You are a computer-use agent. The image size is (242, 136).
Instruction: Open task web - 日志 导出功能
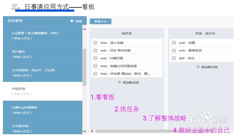pos(127,50)
